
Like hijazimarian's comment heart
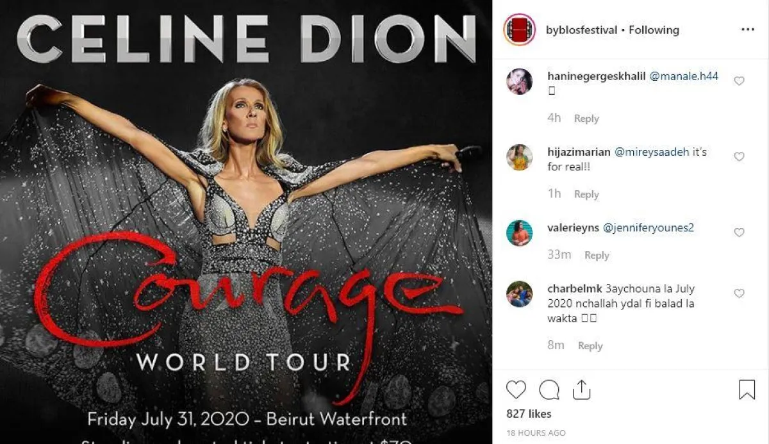point(739,157)
